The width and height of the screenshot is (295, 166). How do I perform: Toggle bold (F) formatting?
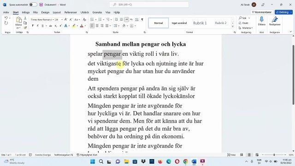(x=33, y=26)
